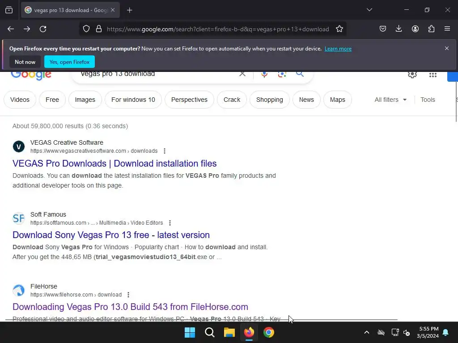The height and width of the screenshot is (343, 458).
Task: Open Download Sony Vegas Pro 13 free link
Action: [x=111, y=235]
